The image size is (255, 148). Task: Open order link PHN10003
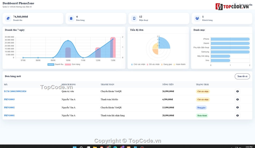pyautogui.click(x=9, y=99)
